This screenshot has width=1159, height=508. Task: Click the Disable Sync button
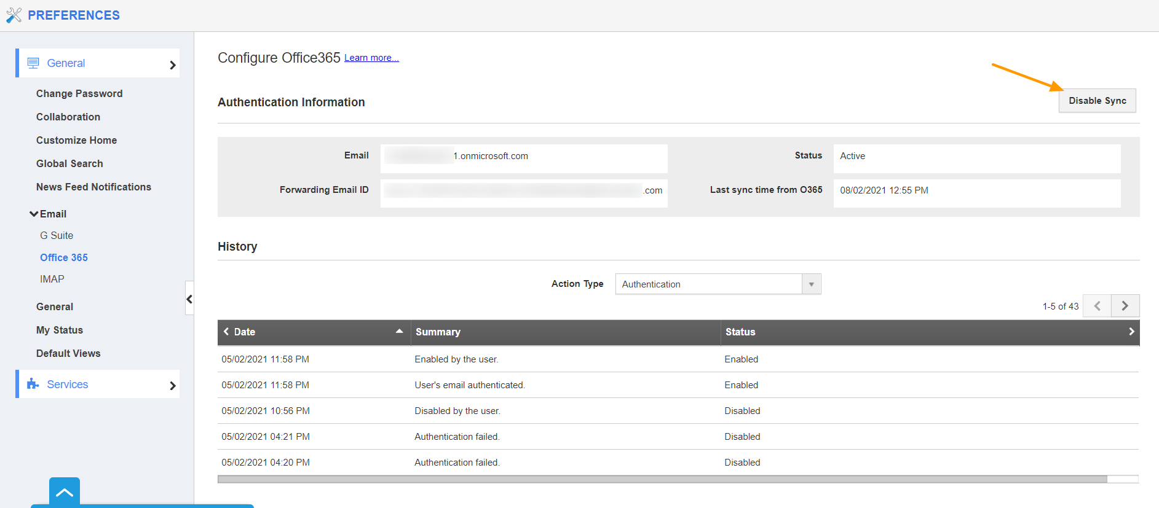(x=1098, y=101)
